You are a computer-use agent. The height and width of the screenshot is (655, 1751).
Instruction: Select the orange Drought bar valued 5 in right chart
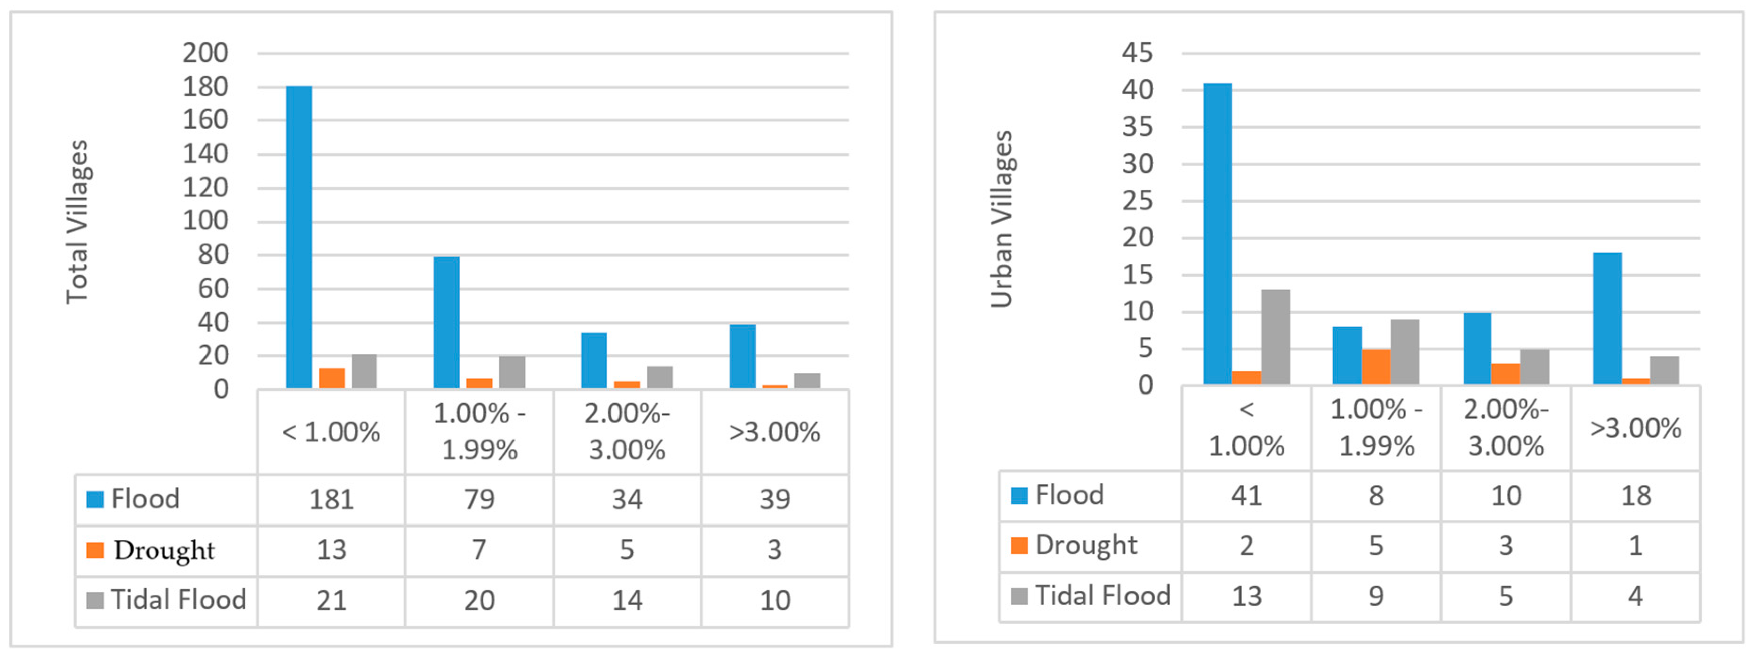1376,367
